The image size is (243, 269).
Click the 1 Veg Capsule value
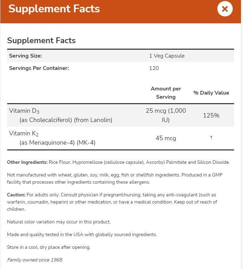tap(167, 56)
